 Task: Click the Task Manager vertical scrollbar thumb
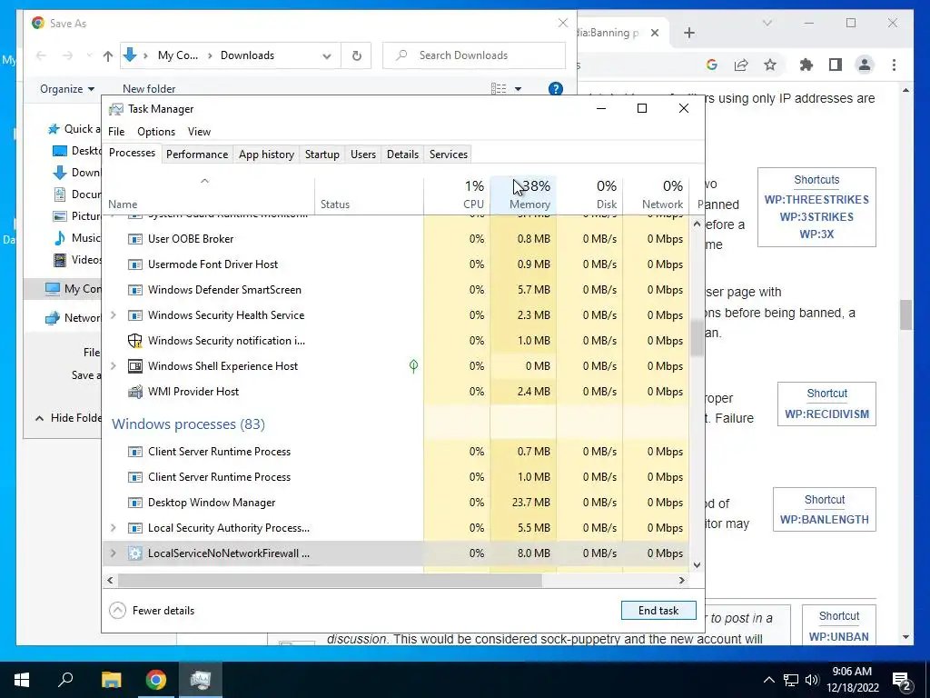(x=697, y=338)
